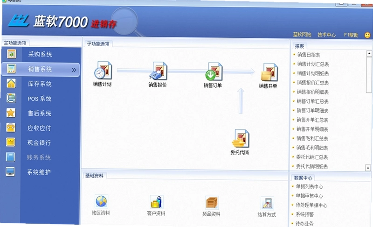
Task: Open the 委托代销明细表 report
Action: coord(311,166)
